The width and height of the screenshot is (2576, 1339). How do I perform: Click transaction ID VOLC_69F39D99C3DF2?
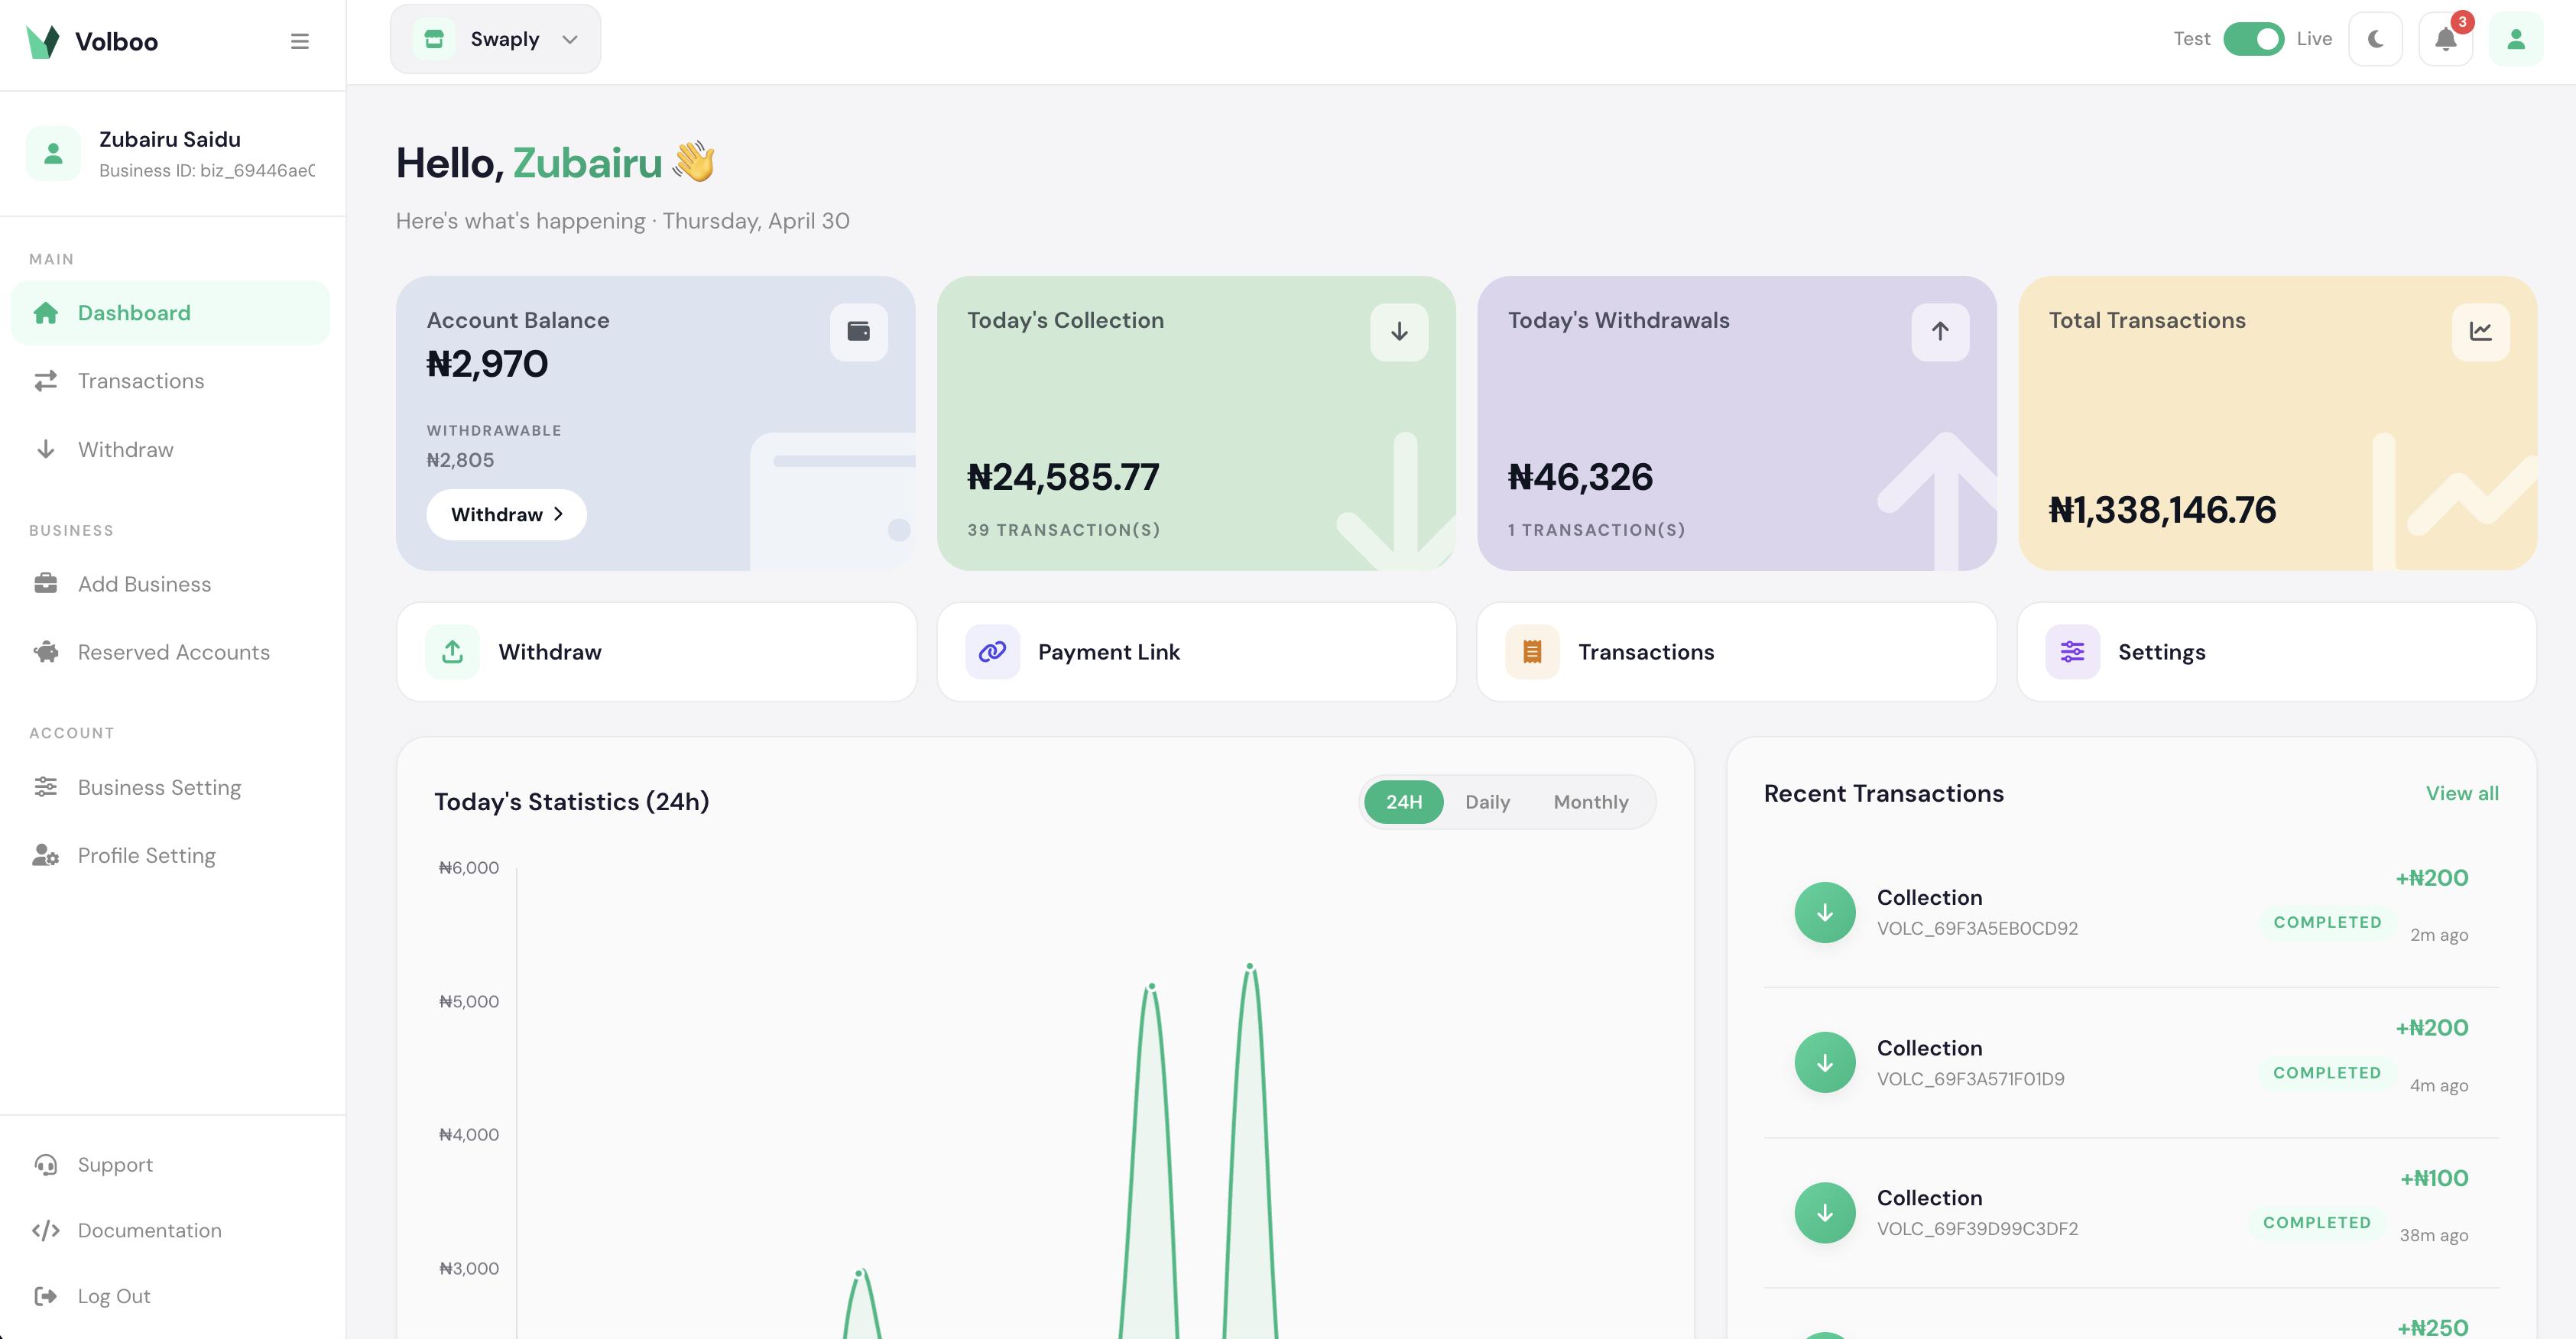[1977, 1228]
